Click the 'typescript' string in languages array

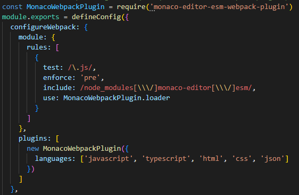click(x=166, y=159)
